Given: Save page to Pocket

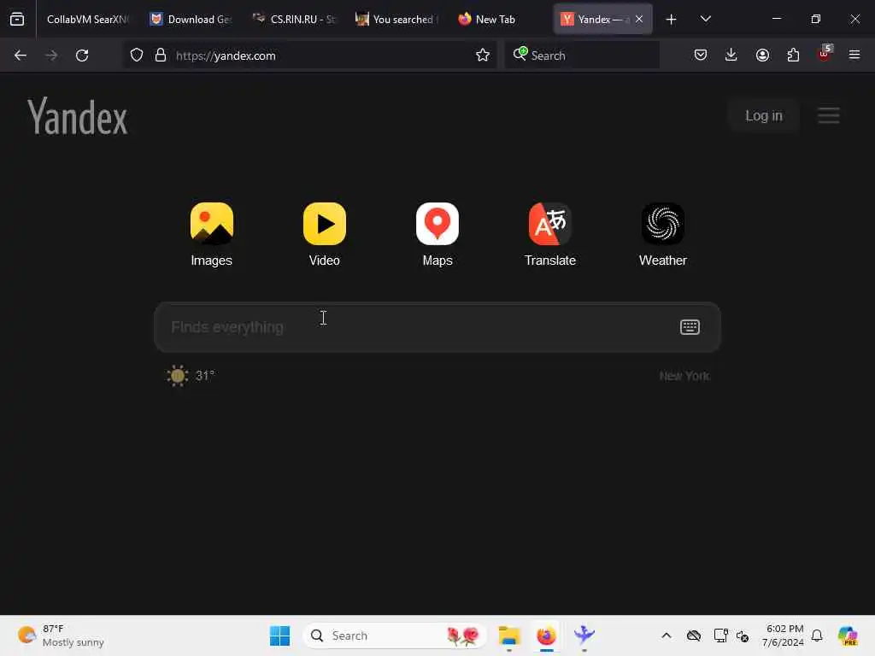Looking at the screenshot, I should pyautogui.click(x=701, y=56).
